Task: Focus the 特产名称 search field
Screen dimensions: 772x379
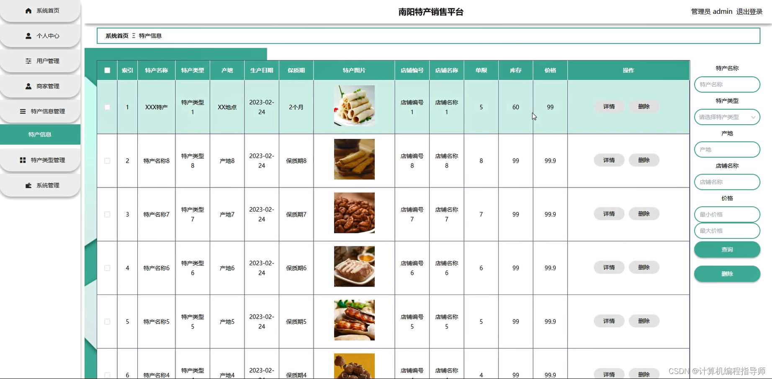Action: click(727, 85)
